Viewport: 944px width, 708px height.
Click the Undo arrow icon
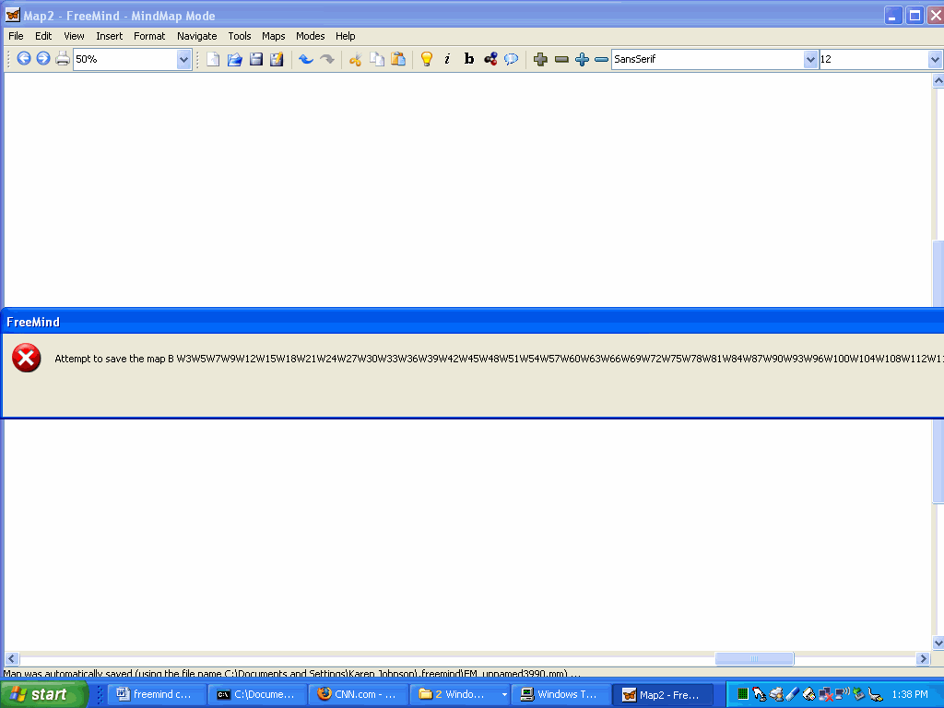pos(305,59)
